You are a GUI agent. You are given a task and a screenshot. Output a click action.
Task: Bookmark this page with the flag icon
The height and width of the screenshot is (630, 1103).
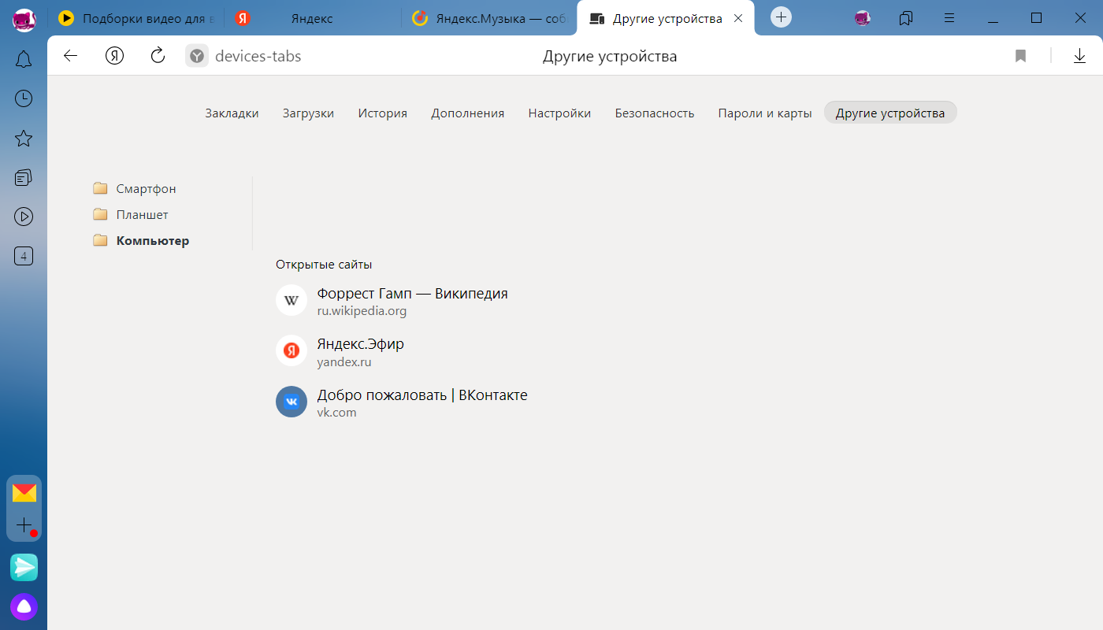(x=1020, y=56)
